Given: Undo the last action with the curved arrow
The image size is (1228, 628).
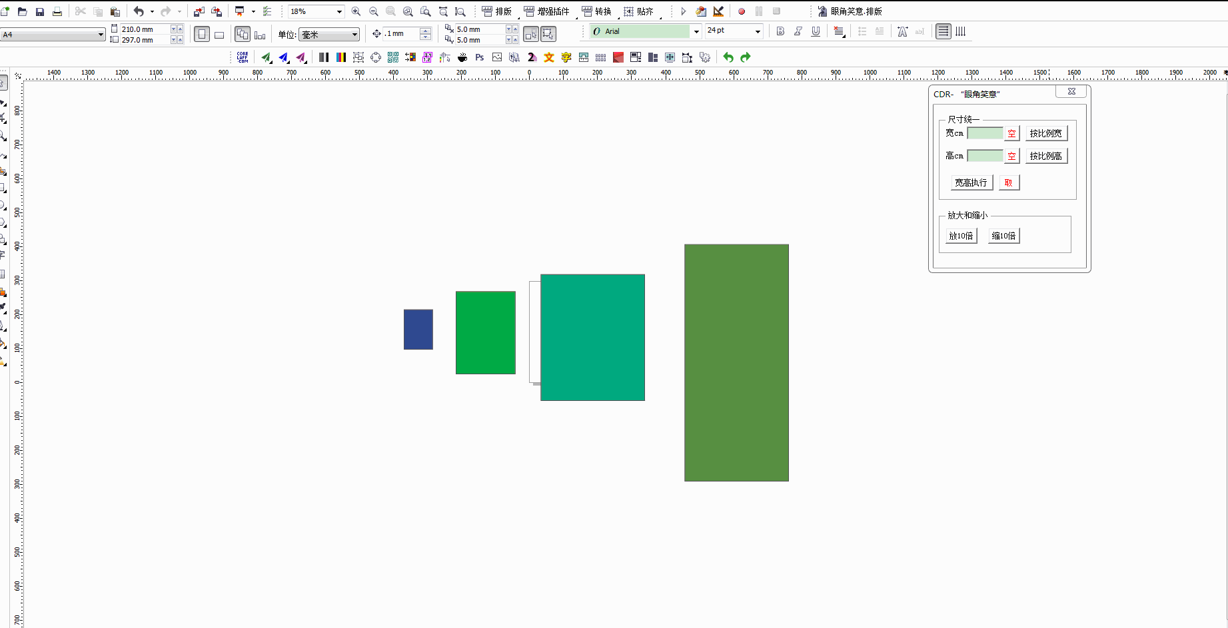Looking at the screenshot, I should point(139,11).
